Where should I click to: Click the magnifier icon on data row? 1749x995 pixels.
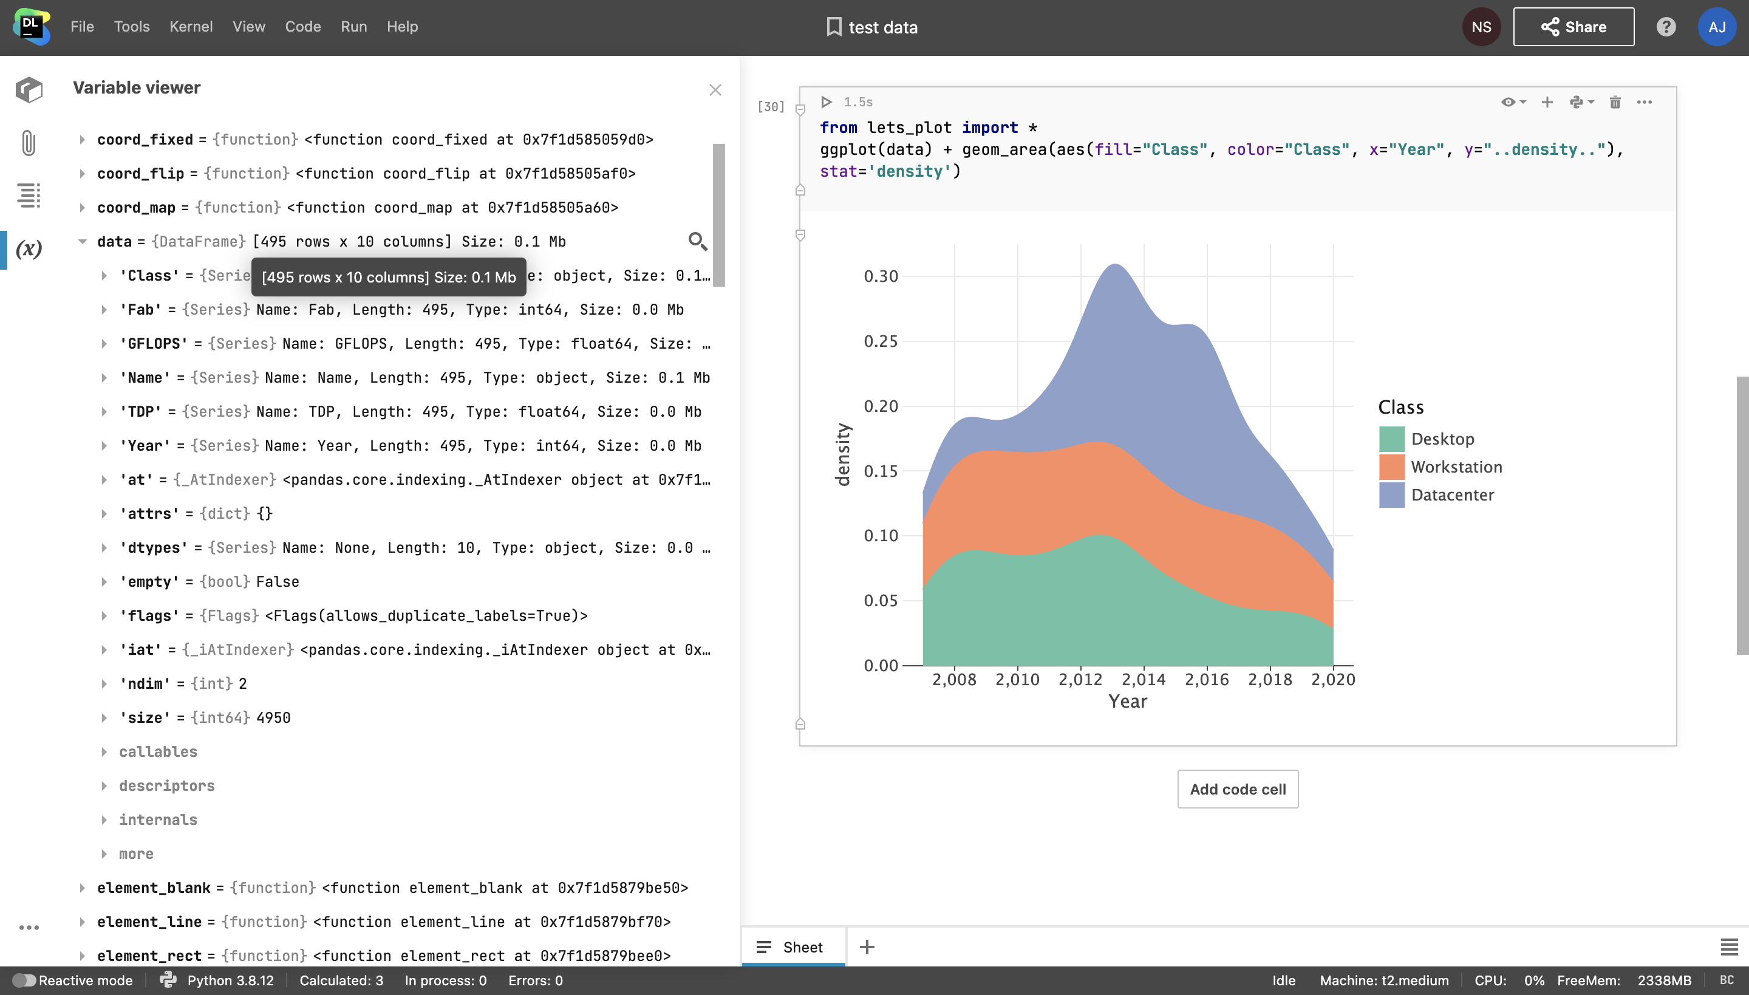(697, 241)
